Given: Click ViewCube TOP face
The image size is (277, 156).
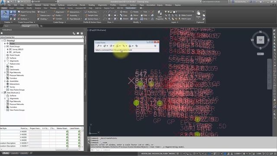Looking at the screenshot, I should (x=261, y=40).
